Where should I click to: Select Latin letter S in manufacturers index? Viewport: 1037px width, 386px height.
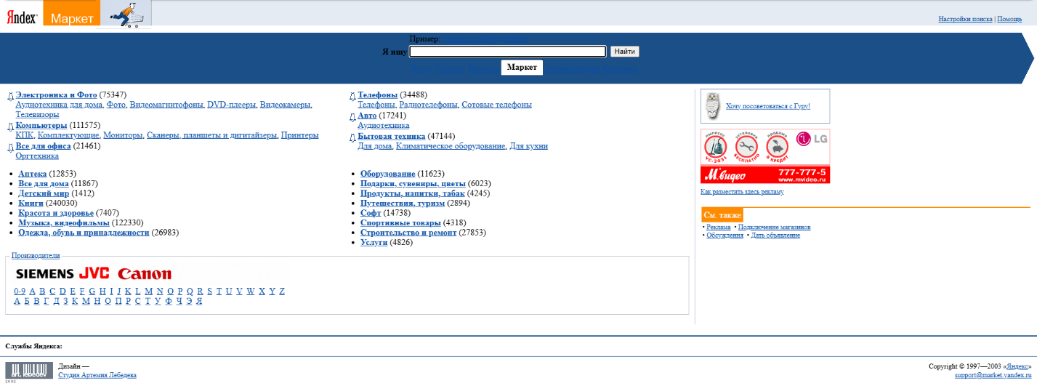pos(209,291)
